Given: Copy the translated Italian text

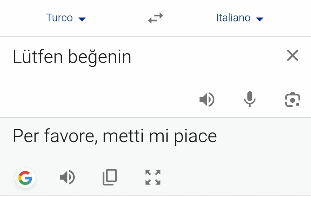Looking at the screenshot, I should coord(110,177).
